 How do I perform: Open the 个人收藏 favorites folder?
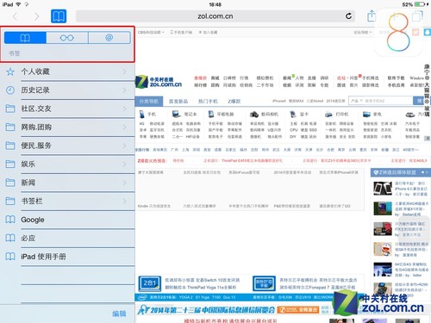tap(67, 71)
